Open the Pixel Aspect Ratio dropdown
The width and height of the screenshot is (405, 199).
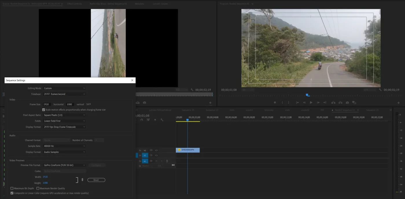pyautogui.click(x=64, y=115)
